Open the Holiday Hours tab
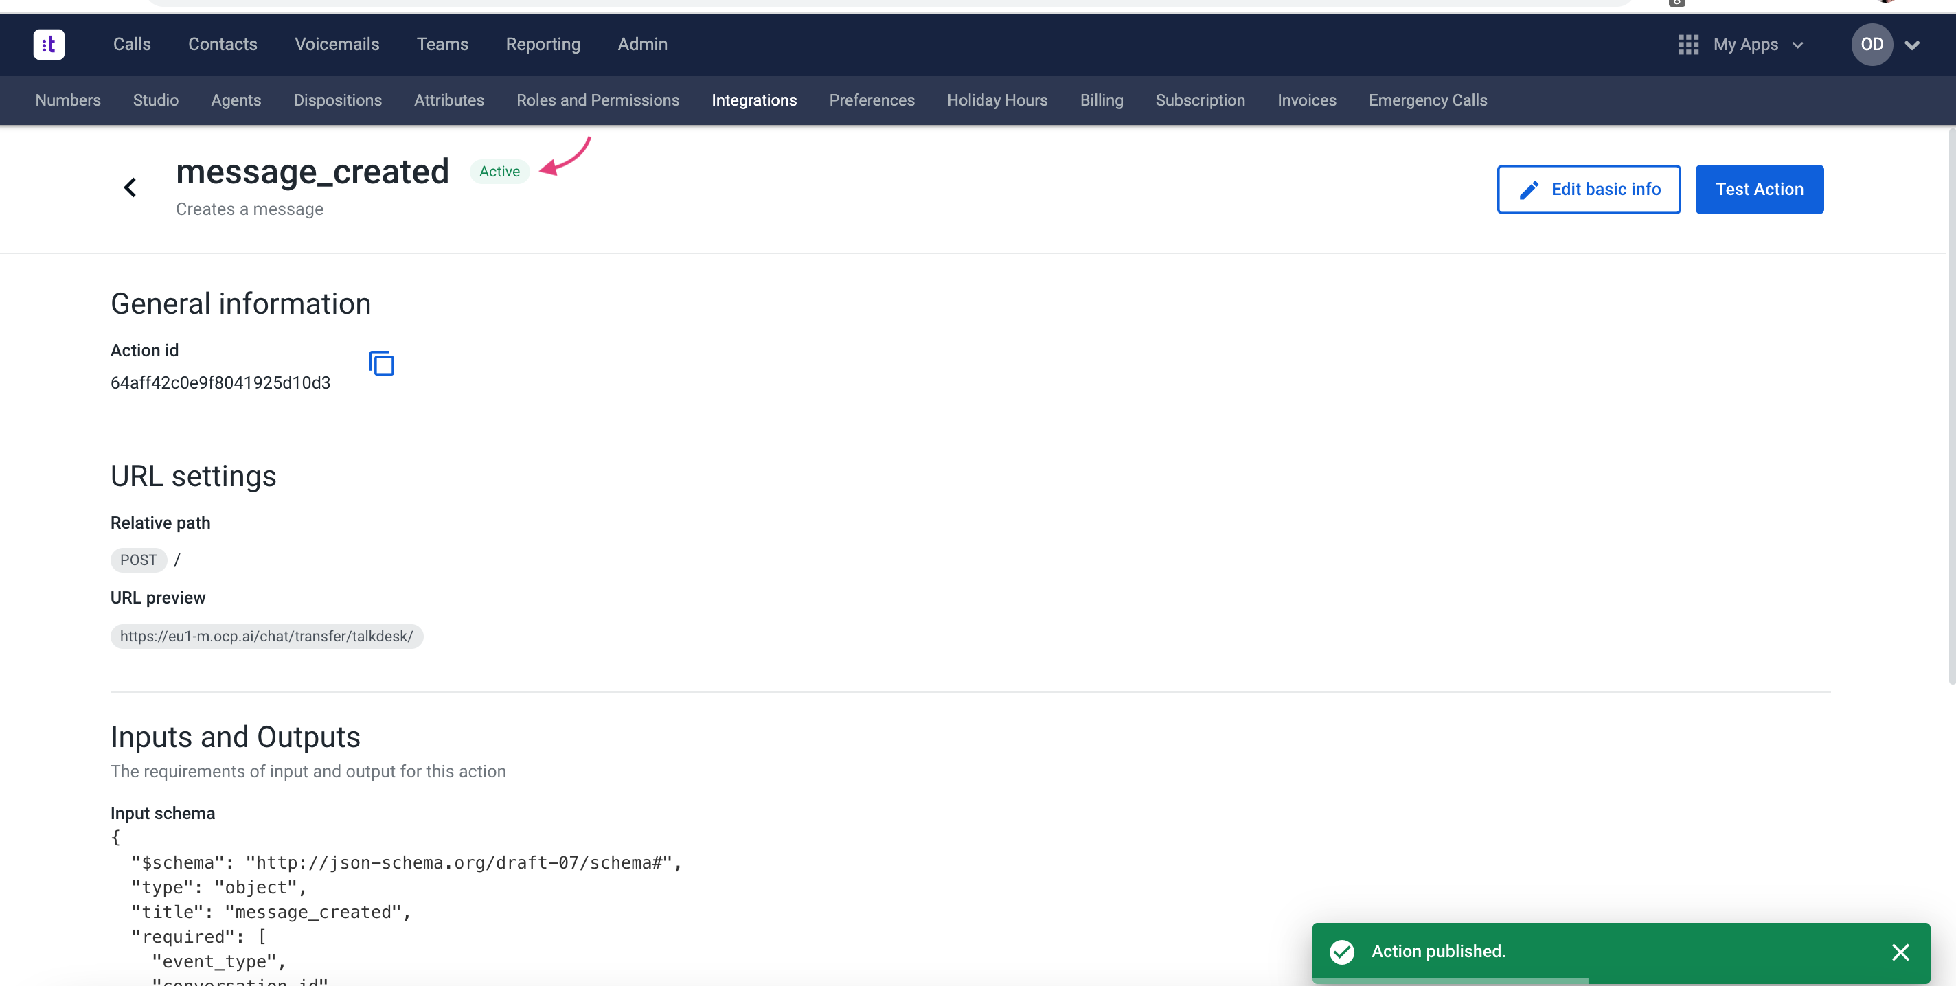 coord(997,100)
